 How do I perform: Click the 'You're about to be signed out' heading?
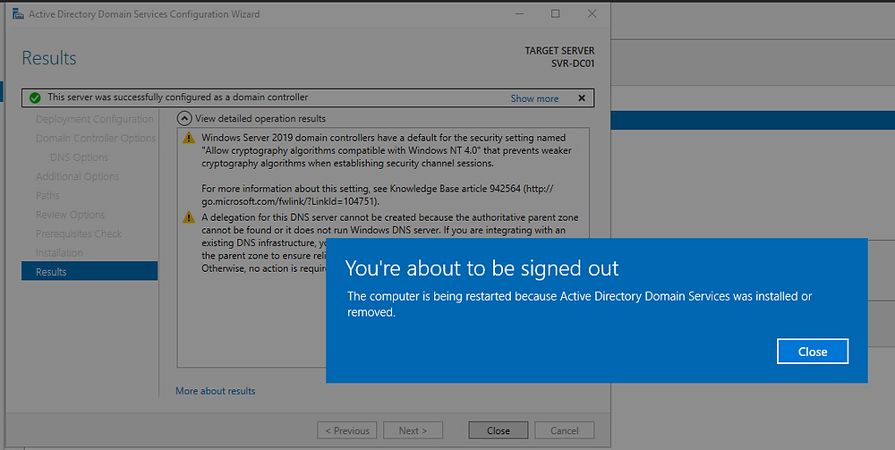click(482, 268)
